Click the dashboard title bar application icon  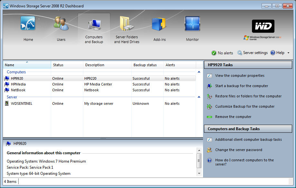point(6,6)
